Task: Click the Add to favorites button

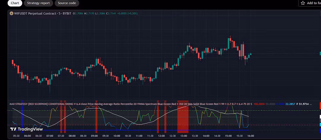Action: 310,3
